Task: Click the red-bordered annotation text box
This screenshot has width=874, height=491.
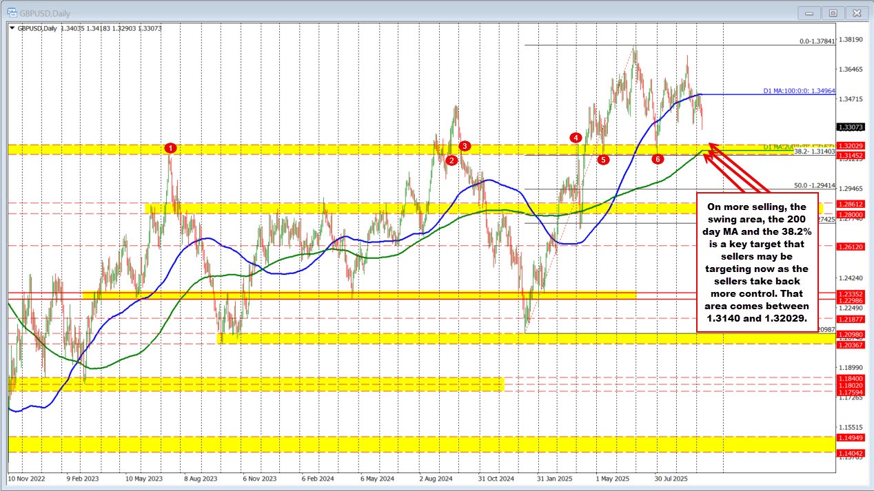Action: 758,262
